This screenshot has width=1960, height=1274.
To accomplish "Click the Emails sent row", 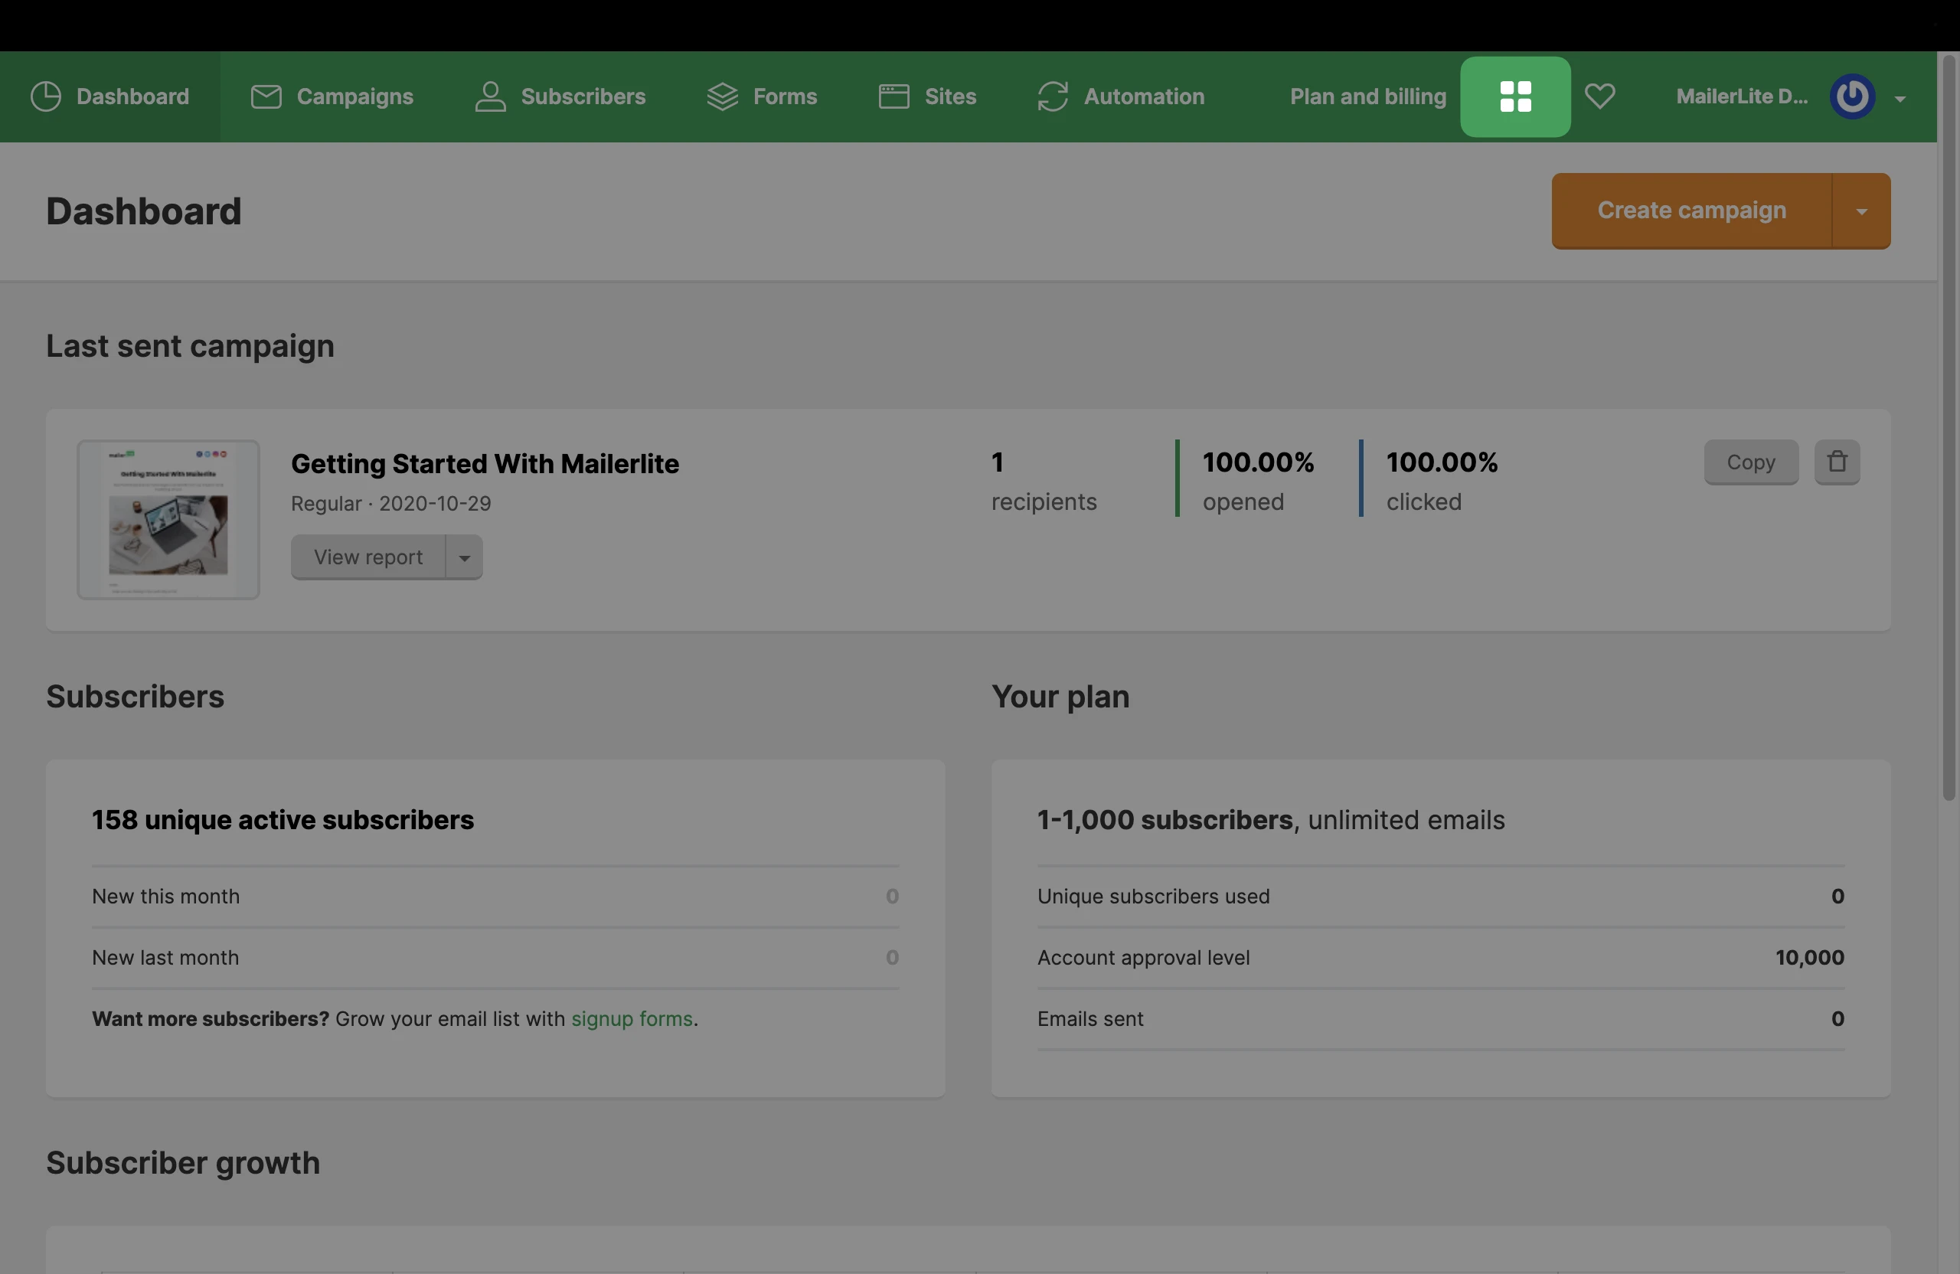I will 1440,1019.
